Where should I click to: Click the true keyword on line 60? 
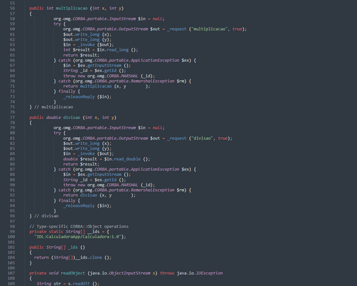click(x=237, y=29)
